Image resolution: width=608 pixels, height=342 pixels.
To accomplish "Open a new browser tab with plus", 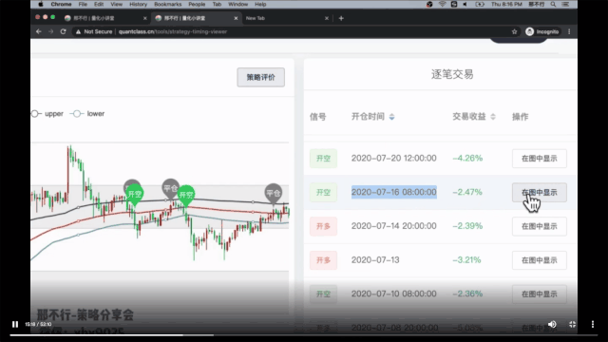I will pyautogui.click(x=341, y=18).
